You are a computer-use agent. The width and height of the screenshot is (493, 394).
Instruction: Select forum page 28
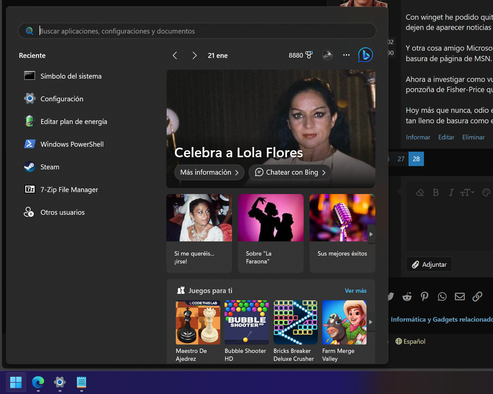coord(416,159)
